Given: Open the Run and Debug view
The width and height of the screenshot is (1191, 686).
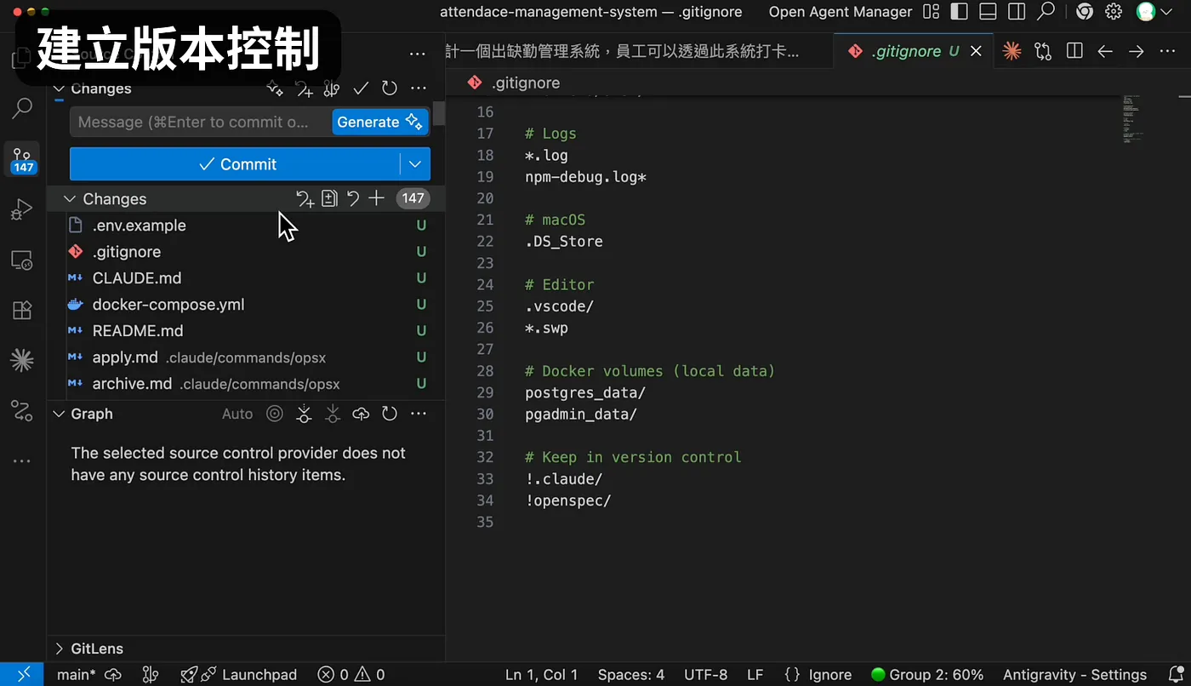Looking at the screenshot, I should [22, 209].
